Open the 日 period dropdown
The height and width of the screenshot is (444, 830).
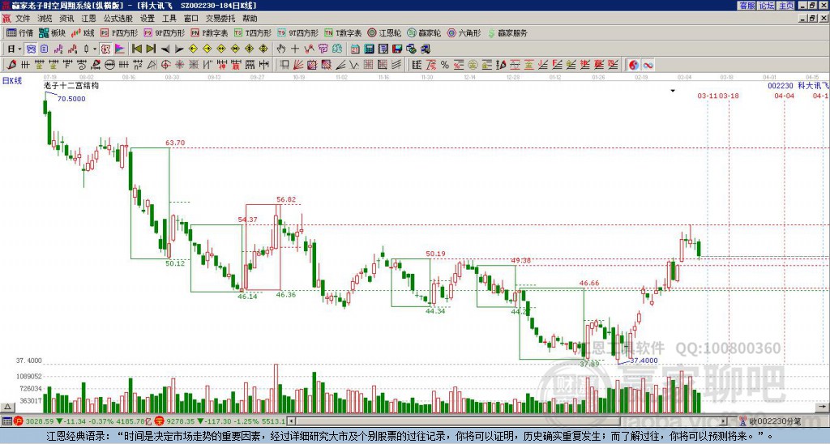(15, 49)
